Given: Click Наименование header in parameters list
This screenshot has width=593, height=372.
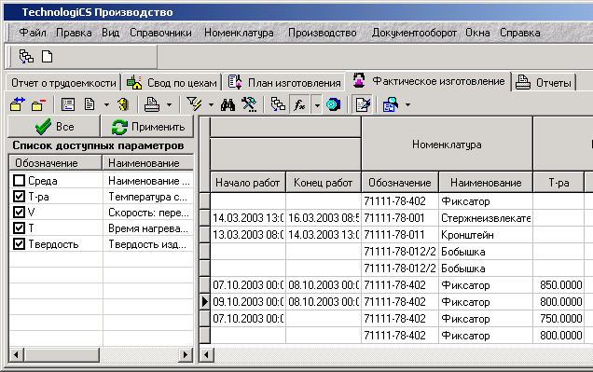Looking at the screenshot, I should click(x=148, y=163).
